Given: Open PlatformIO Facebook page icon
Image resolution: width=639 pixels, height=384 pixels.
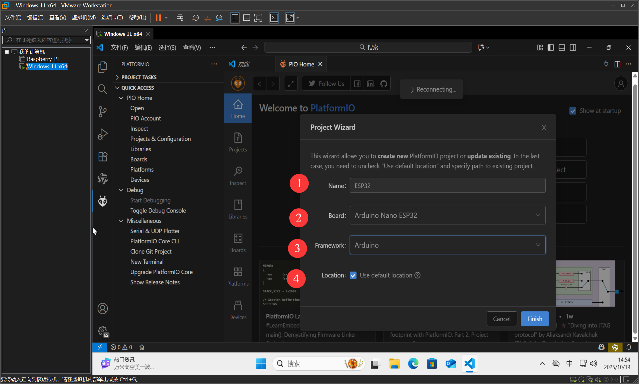Looking at the screenshot, I should 357,84.
